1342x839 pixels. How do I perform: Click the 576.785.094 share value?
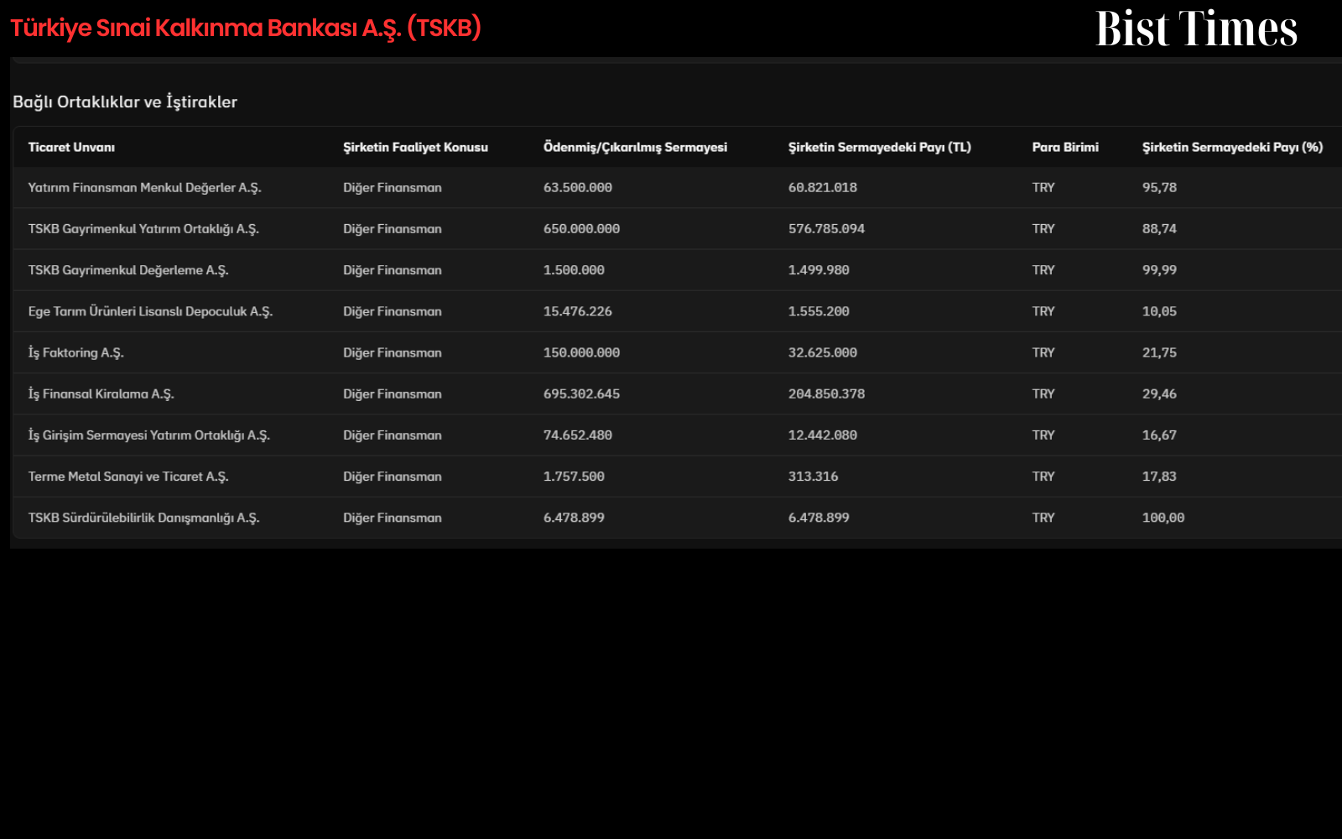point(826,229)
